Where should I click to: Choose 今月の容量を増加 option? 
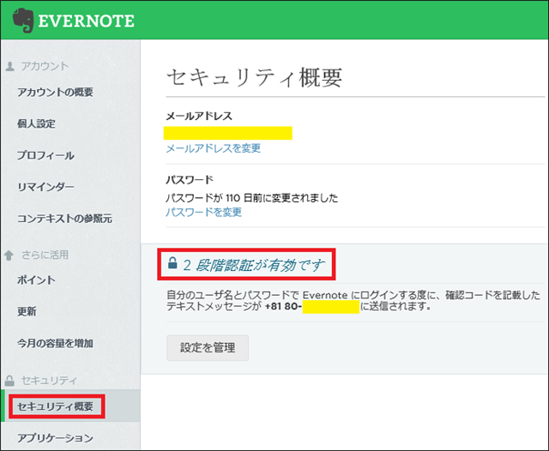(55, 343)
